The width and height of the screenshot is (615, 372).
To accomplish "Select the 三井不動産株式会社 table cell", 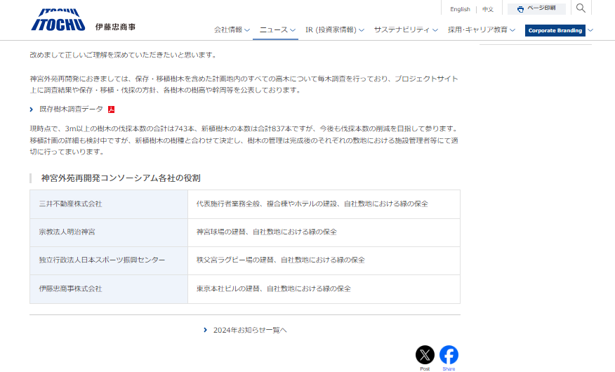I will click(109, 204).
